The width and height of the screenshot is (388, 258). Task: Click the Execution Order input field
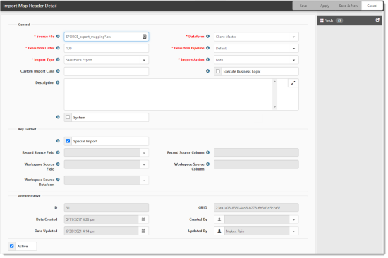click(x=107, y=48)
